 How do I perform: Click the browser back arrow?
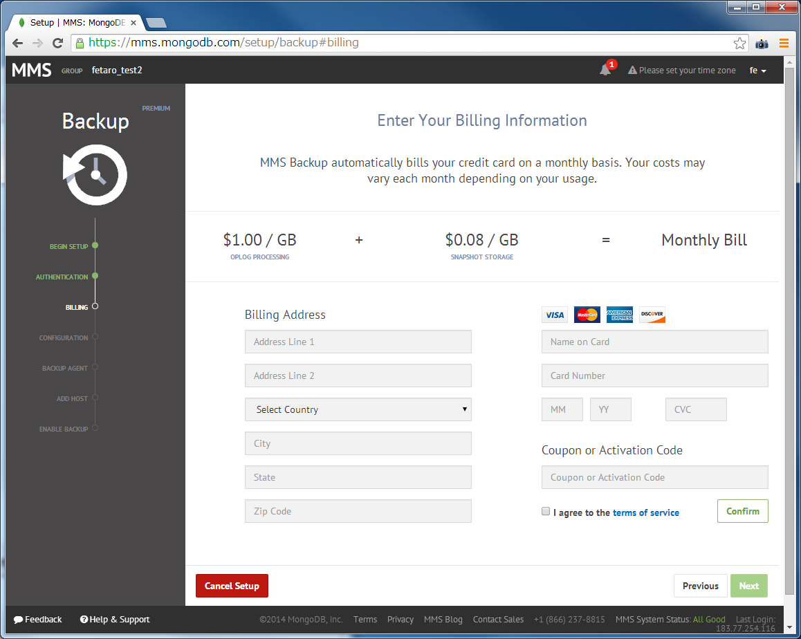click(x=18, y=43)
